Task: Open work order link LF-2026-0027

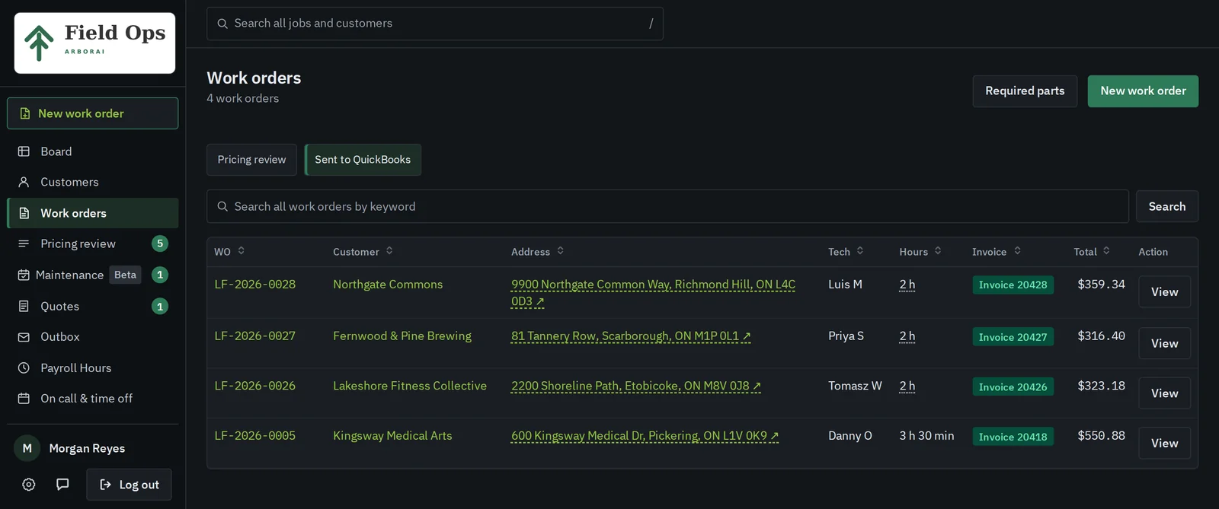Action: (255, 336)
